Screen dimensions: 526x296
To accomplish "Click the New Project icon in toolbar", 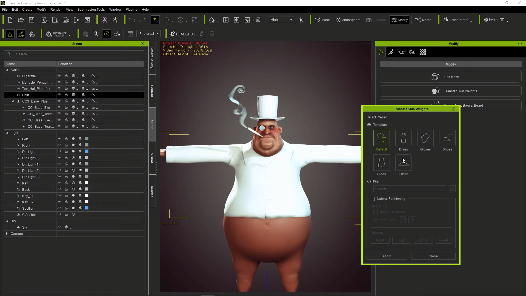I will pyautogui.click(x=10, y=20).
